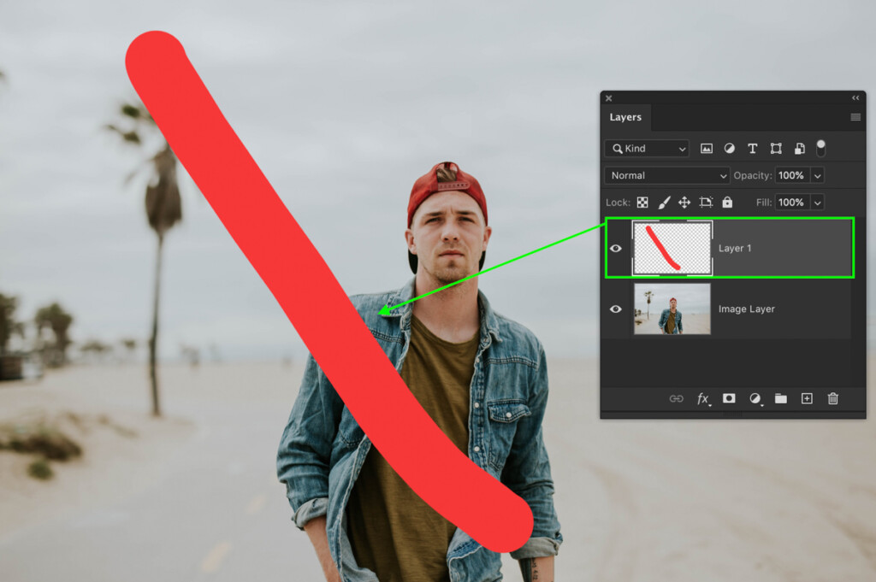Image resolution: width=876 pixels, height=582 pixels.
Task: Open Layers panel menu icon
Action: 855,117
